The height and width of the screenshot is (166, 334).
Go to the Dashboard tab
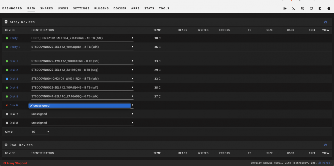click(x=12, y=9)
